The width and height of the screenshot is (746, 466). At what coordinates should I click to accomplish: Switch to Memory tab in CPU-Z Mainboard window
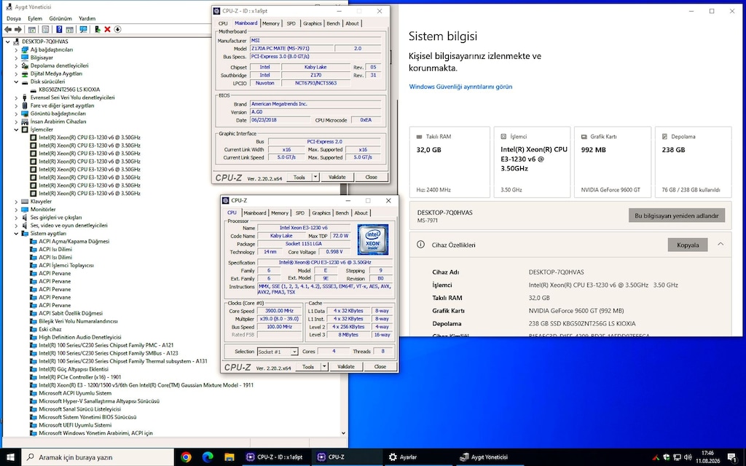[271, 23]
